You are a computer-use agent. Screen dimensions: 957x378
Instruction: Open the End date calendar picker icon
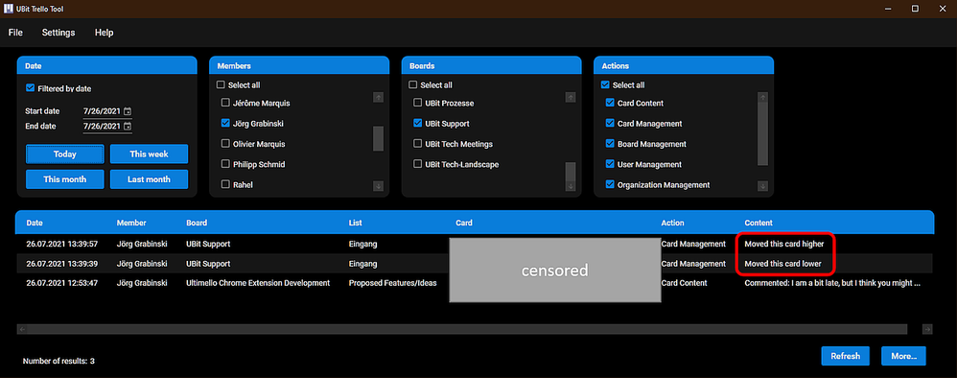(x=127, y=127)
